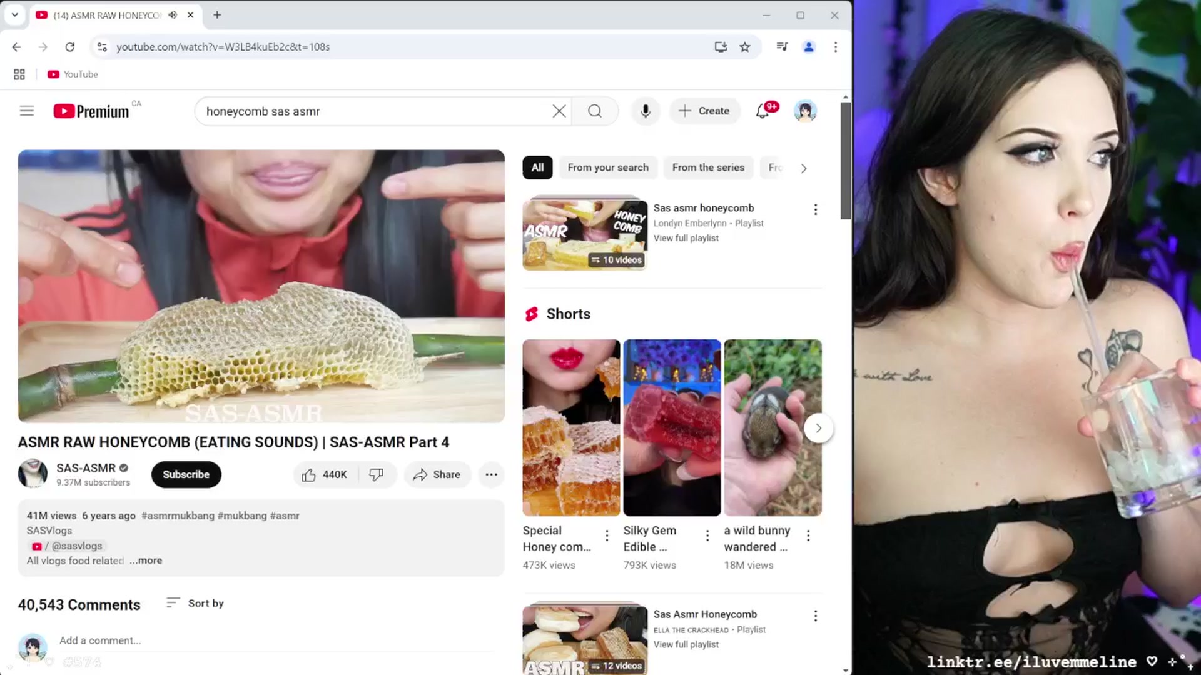Screen dimensions: 1201x675
Task: Select From your search chip
Action: coord(608,167)
